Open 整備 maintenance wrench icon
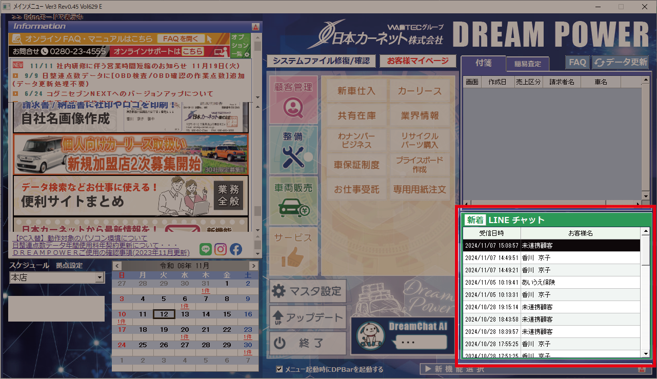The height and width of the screenshot is (379, 657). coord(293,150)
